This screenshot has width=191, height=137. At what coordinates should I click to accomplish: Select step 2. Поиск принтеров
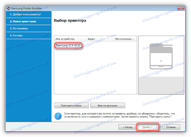click(x=23, y=21)
